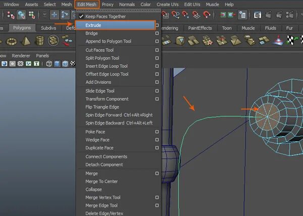Open the viewport Panels menu
The height and width of the screenshot is (216, 303).
tap(42, 56)
